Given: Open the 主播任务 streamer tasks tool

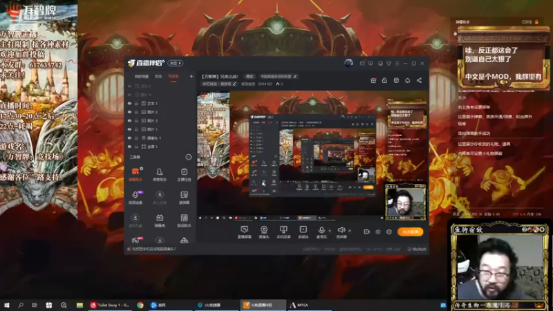Looking at the screenshot, I should (184, 174).
